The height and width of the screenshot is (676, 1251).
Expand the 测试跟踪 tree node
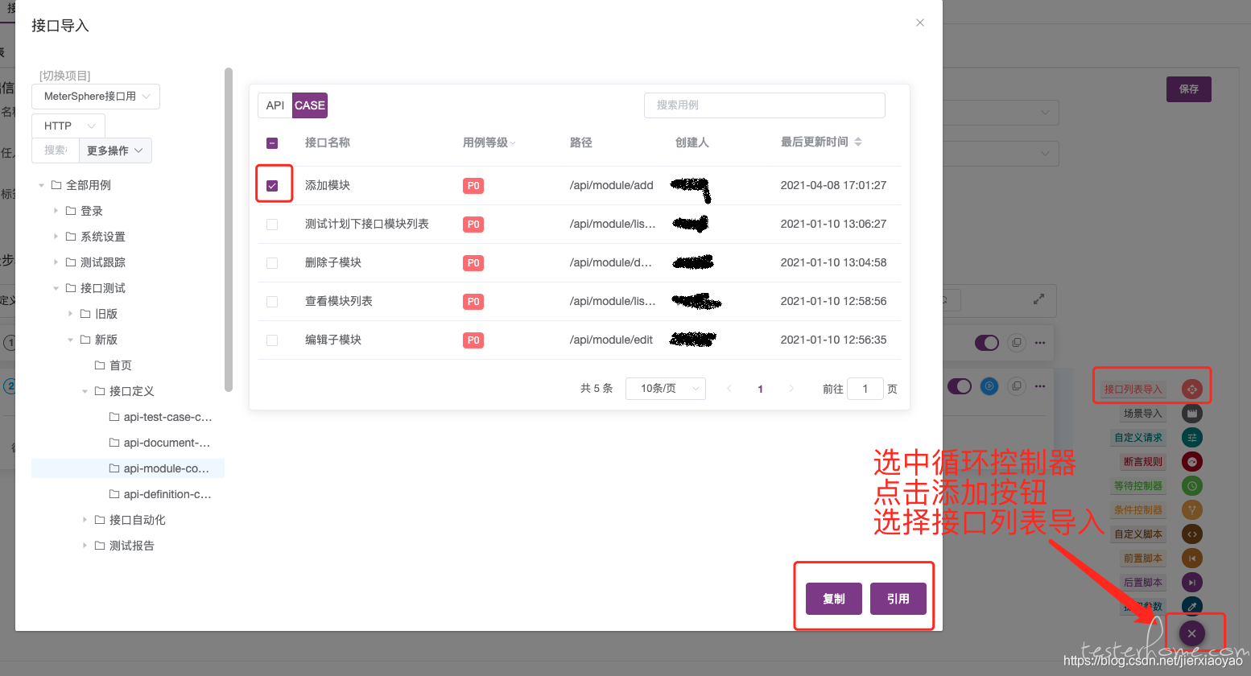[x=56, y=262]
